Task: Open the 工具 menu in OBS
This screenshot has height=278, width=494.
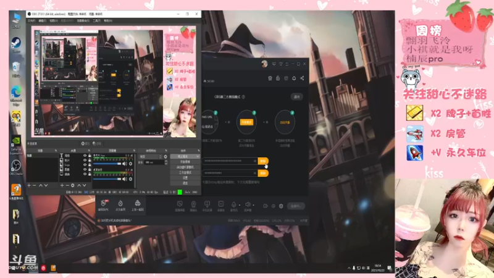Action: [96, 21]
